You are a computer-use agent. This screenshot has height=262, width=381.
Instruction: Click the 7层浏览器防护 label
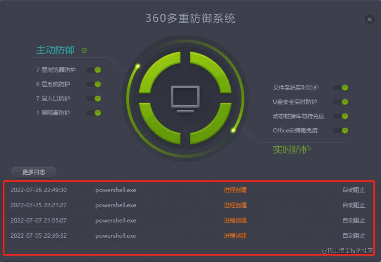click(56, 70)
